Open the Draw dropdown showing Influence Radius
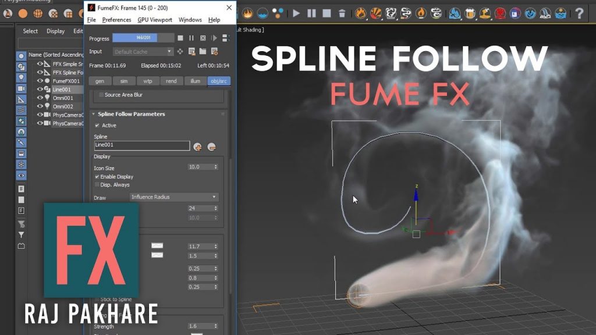Image resolution: width=596 pixels, height=335 pixels. point(173,197)
